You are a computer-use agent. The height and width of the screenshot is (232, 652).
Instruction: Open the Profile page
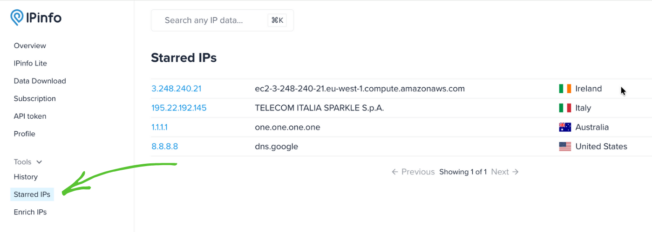[x=24, y=134]
